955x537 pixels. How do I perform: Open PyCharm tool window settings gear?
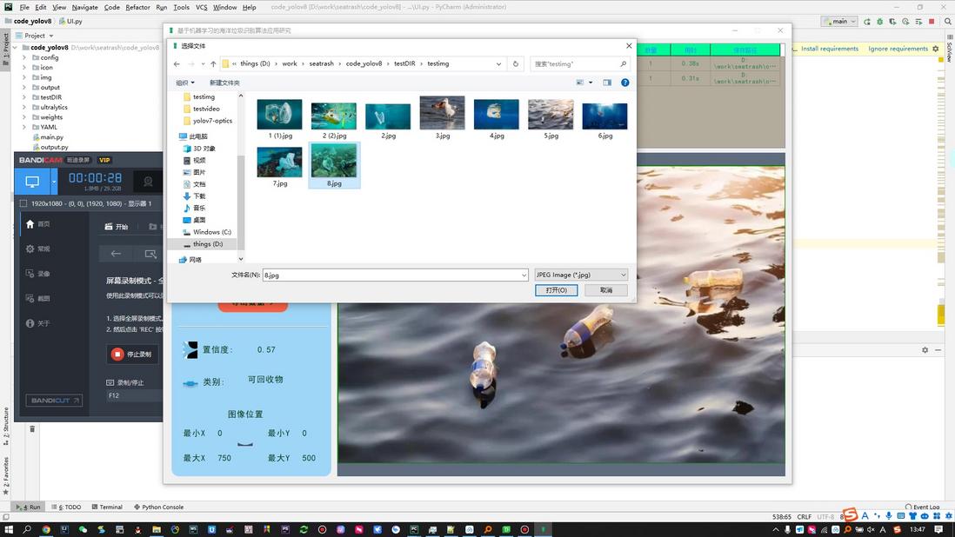(x=925, y=350)
